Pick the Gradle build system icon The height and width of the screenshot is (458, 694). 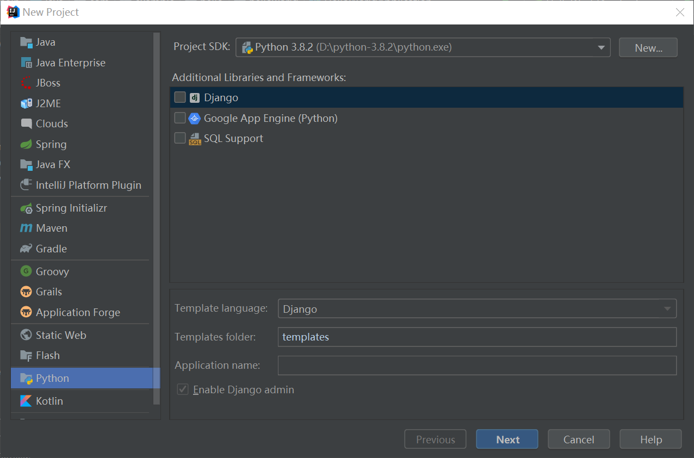pyautogui.click(x=26, y=249)
